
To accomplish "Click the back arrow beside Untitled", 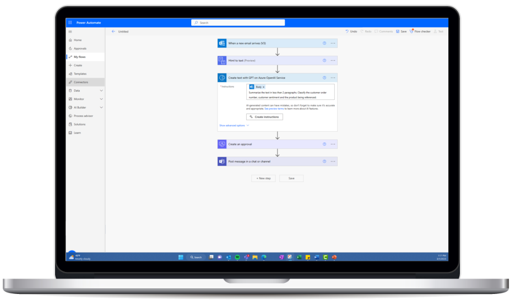I will pyautogui.click(x=113, y=31).
